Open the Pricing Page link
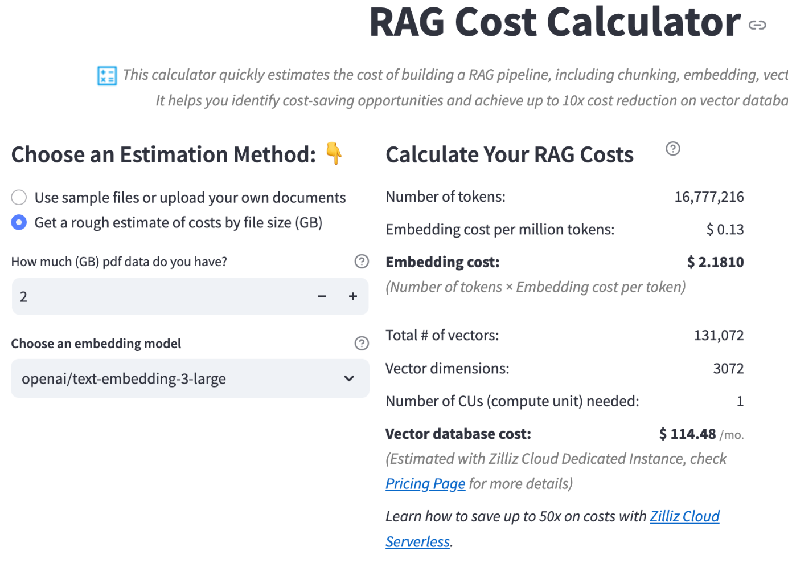The height and width of the screenshot is (571, 788). (x=425, y=484)
